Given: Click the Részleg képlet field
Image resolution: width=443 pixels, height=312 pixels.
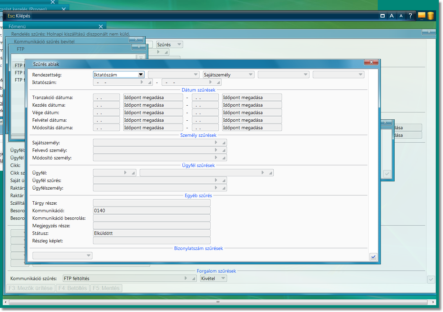Looking at the screenshot, I should (152, 241).
